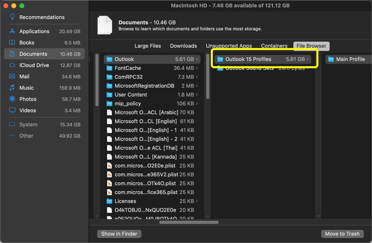Select Microsoft O...L [Kannada] file

(x=152, y=157)
